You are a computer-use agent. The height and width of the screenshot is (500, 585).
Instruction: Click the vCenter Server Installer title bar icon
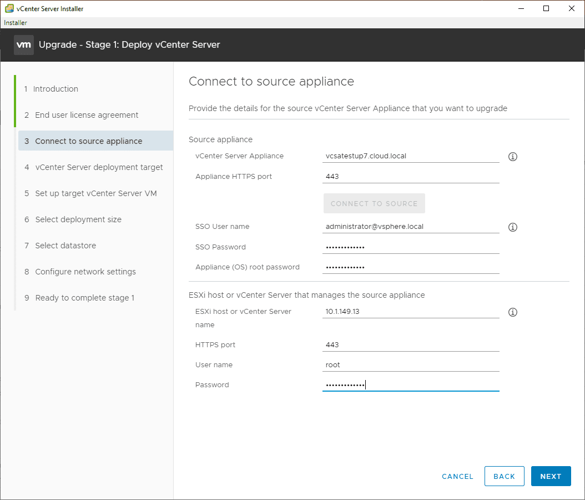click(9, 9)
